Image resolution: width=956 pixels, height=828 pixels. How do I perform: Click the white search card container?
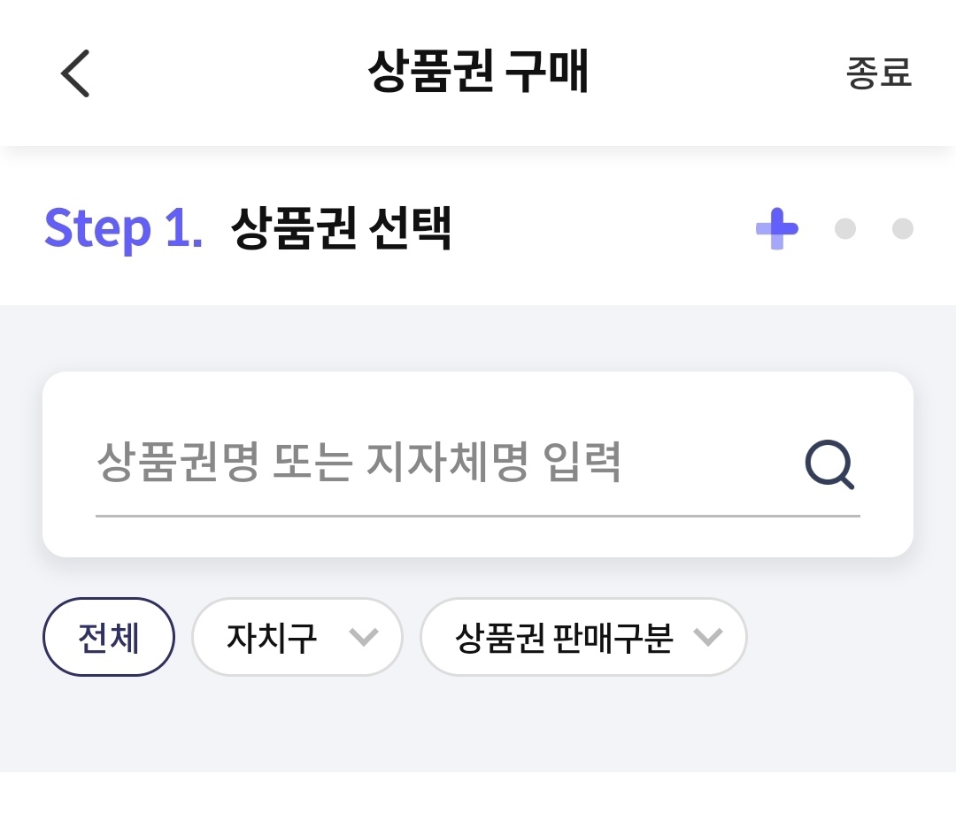click(x=478, y=464)
